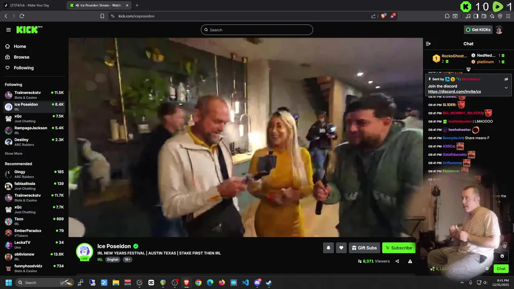
Task: Switch to the TikTok browser tab
Action: [32, 5]
